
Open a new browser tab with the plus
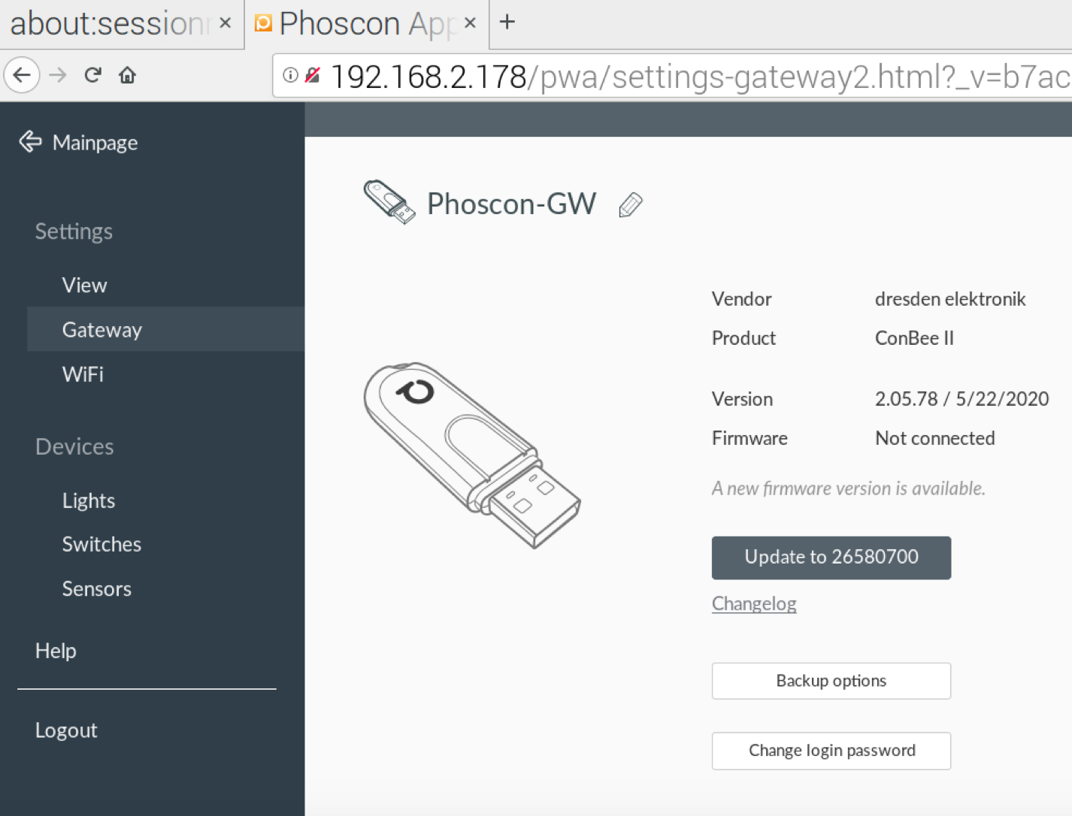(507, 22)
